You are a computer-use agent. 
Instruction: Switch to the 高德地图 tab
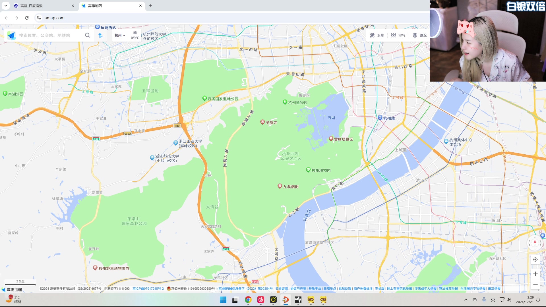pyautogui.click(x=111, y=6)
